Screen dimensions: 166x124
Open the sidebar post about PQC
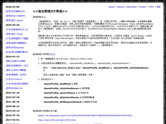[x=15, y=16]
